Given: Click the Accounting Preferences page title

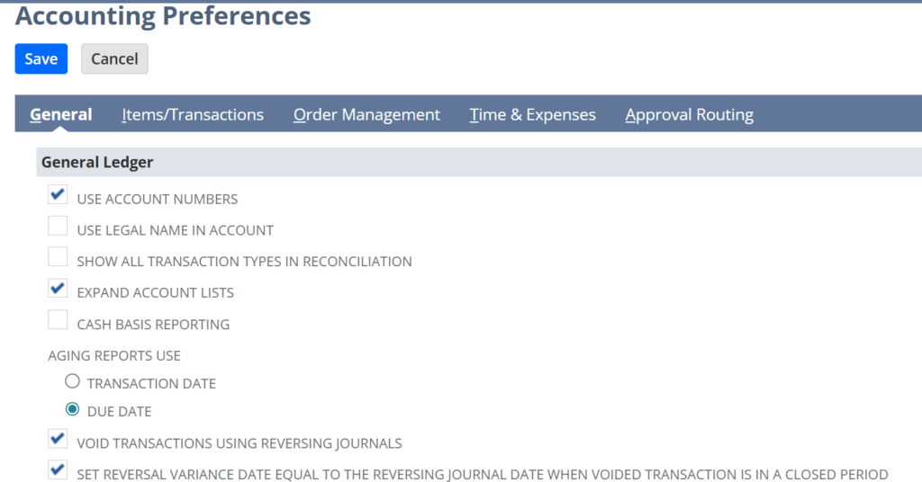Looking at the screenshot, I should 163,16.
